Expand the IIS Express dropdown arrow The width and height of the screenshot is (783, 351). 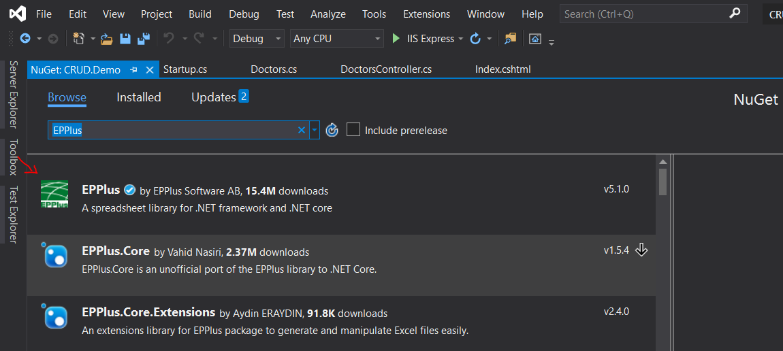tap(461, 38)
